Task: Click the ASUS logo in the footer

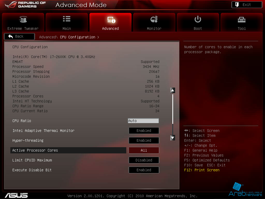Action: 16,195
